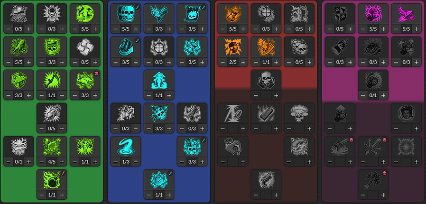Click the woman's face skill icon

[406, 113]
